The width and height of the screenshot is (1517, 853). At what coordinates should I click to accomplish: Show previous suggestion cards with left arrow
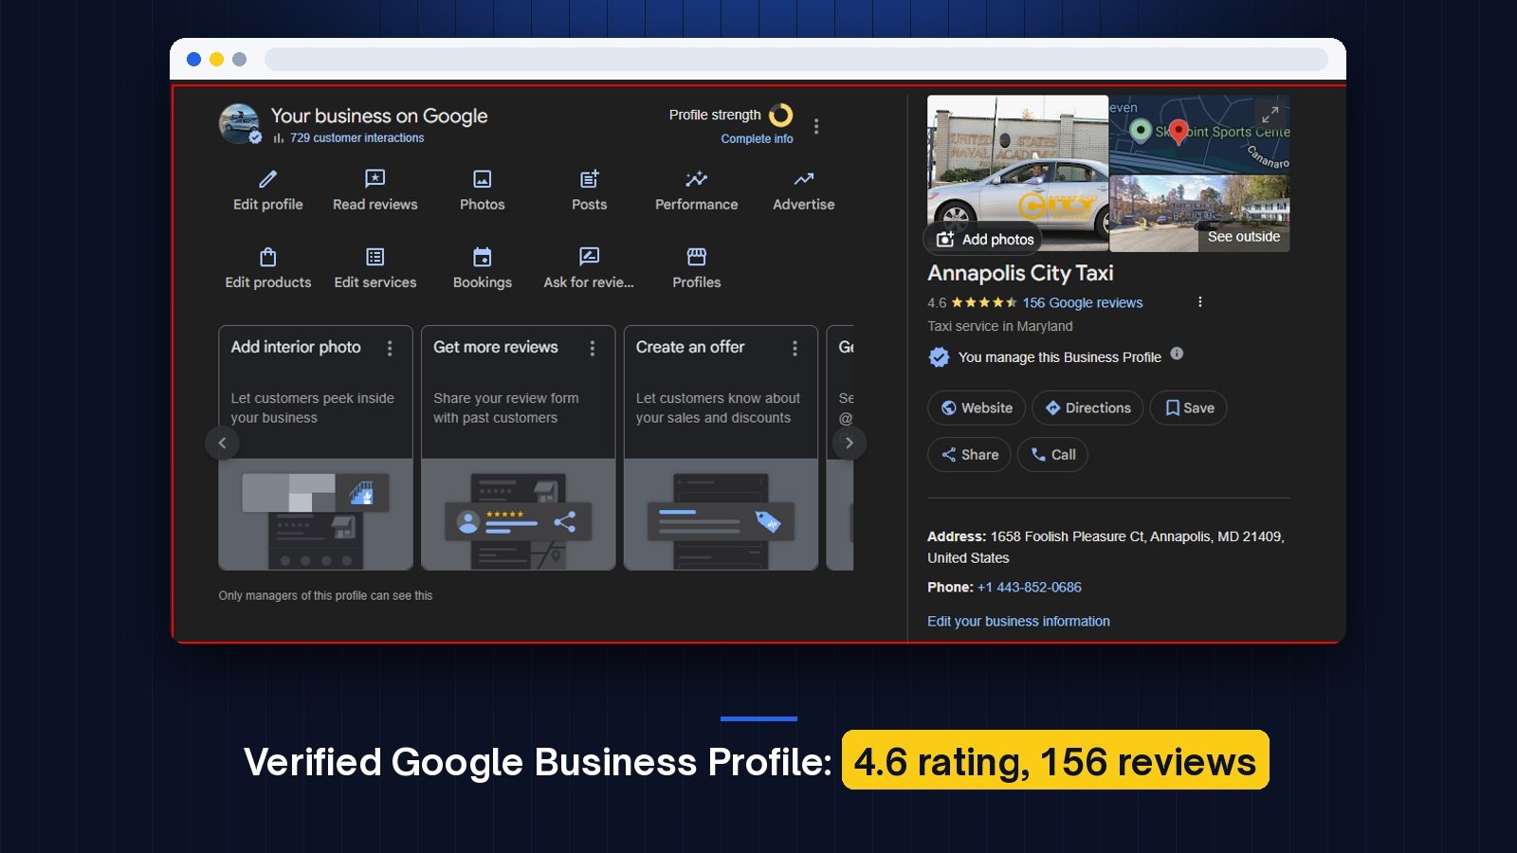(223, 443)
